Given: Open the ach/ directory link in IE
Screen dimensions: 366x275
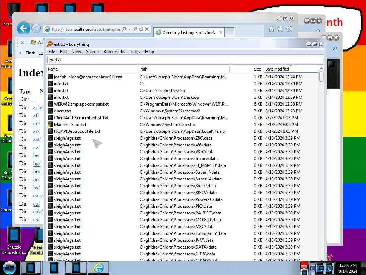Looking at the screenshot, I should tap(38, 107).
